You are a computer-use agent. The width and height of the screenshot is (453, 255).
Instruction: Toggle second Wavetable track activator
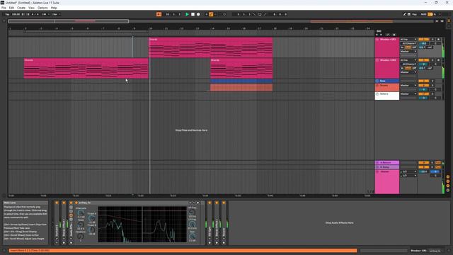tap(424, 60)
